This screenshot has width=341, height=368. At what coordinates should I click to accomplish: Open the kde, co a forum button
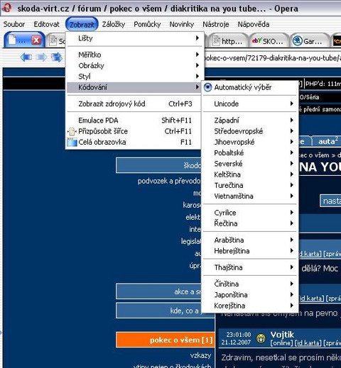pyautogui.click(x=158, y=311)
